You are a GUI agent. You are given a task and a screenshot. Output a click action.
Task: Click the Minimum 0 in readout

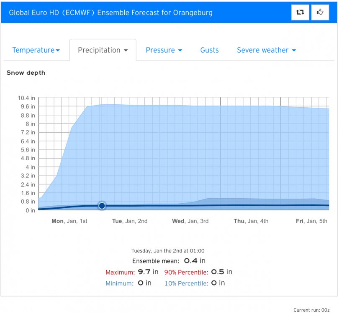click(128, 283)
